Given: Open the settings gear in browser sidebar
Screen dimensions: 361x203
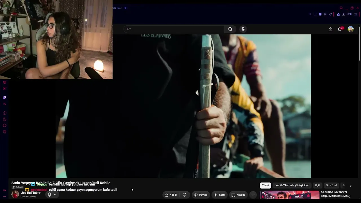Looking at the screenshot, I should click(5, 132).
